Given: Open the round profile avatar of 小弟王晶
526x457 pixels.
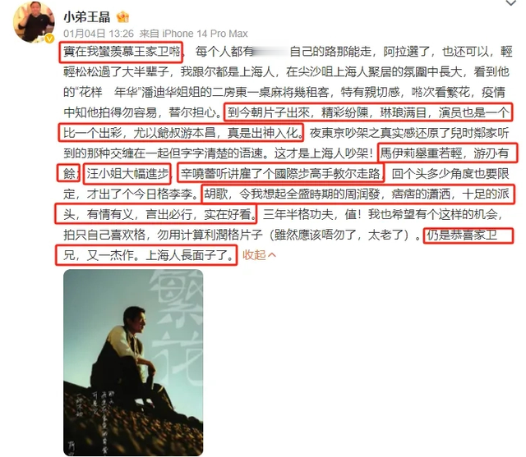Looking at the screenshot, I should [x=34, y=21].
